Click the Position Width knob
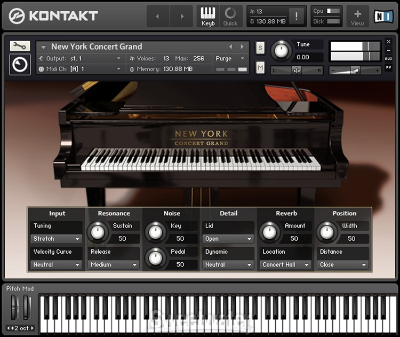The width and height of the screenshot is (400, 337). (327, 232)
